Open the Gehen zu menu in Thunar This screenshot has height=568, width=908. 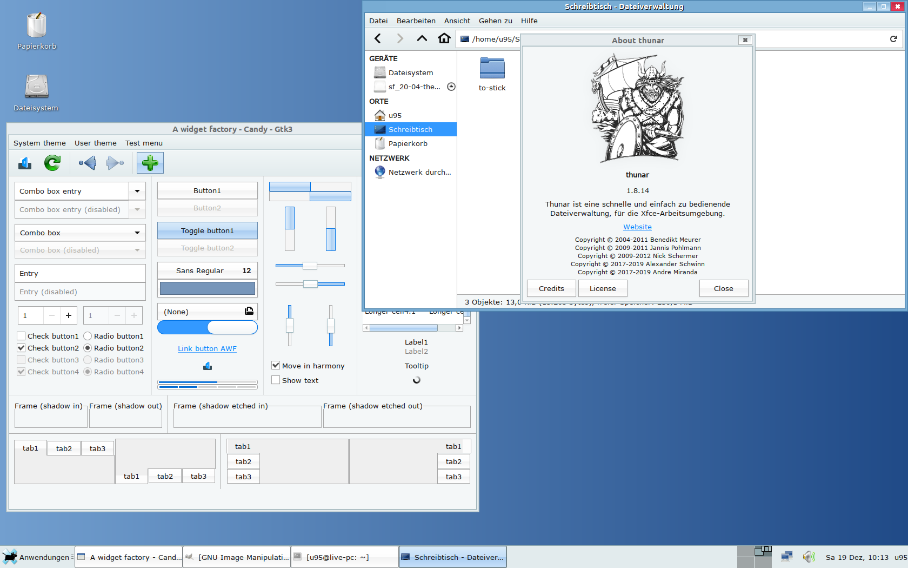pos(496,21)
